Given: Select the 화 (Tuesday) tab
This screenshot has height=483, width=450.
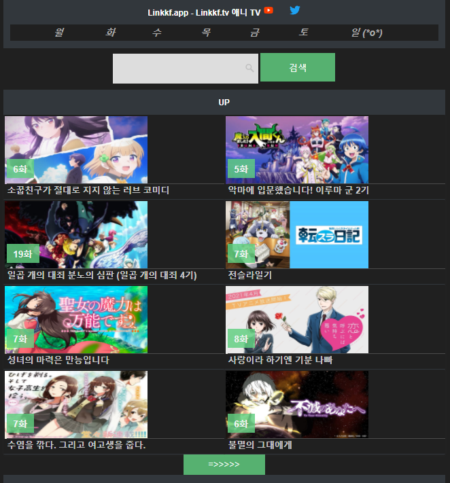Looking at the screenshot, I should click(110, 33).
